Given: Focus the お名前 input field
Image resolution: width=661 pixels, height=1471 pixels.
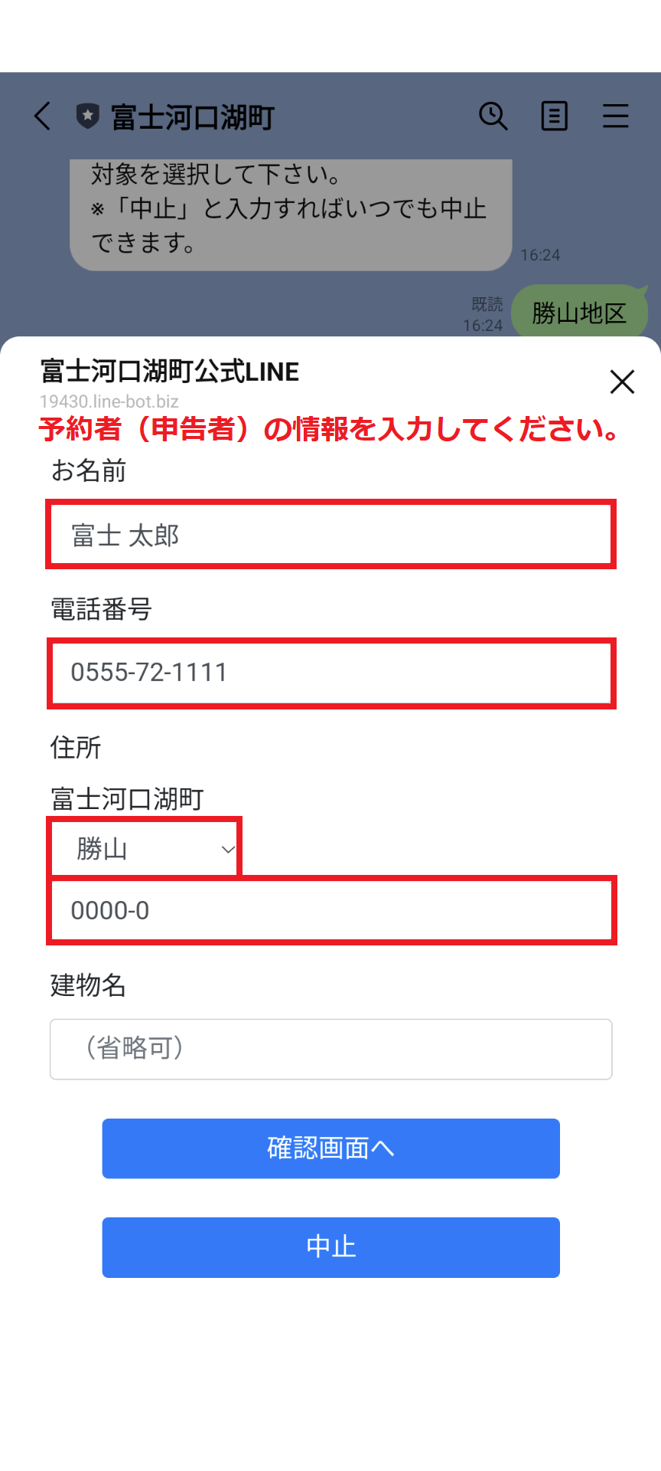Looking at the screenshot, I should 330,535.
